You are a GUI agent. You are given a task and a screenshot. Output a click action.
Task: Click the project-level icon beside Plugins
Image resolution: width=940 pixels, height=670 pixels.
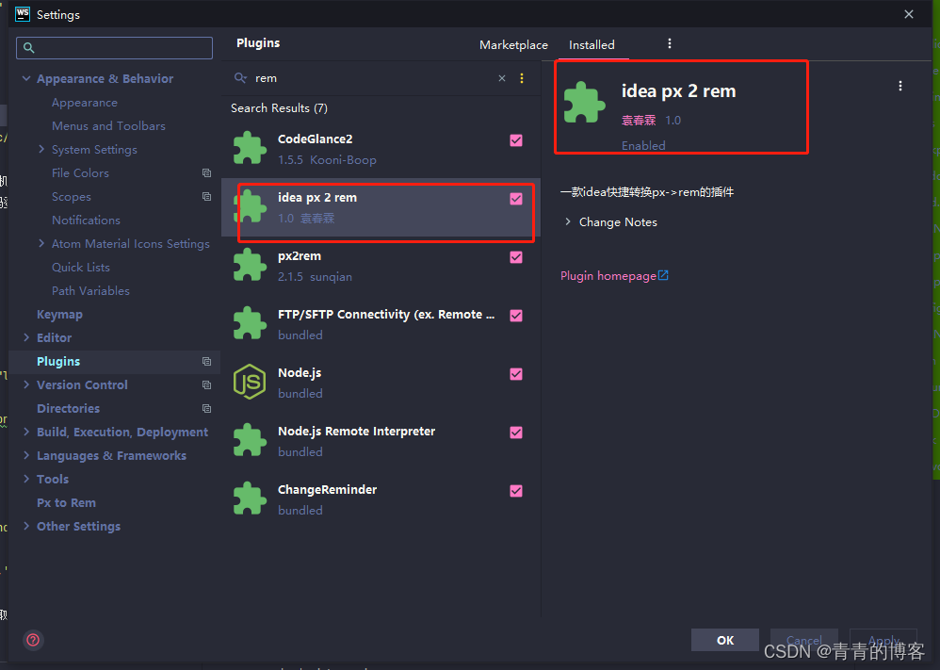[x=207, y=361]
